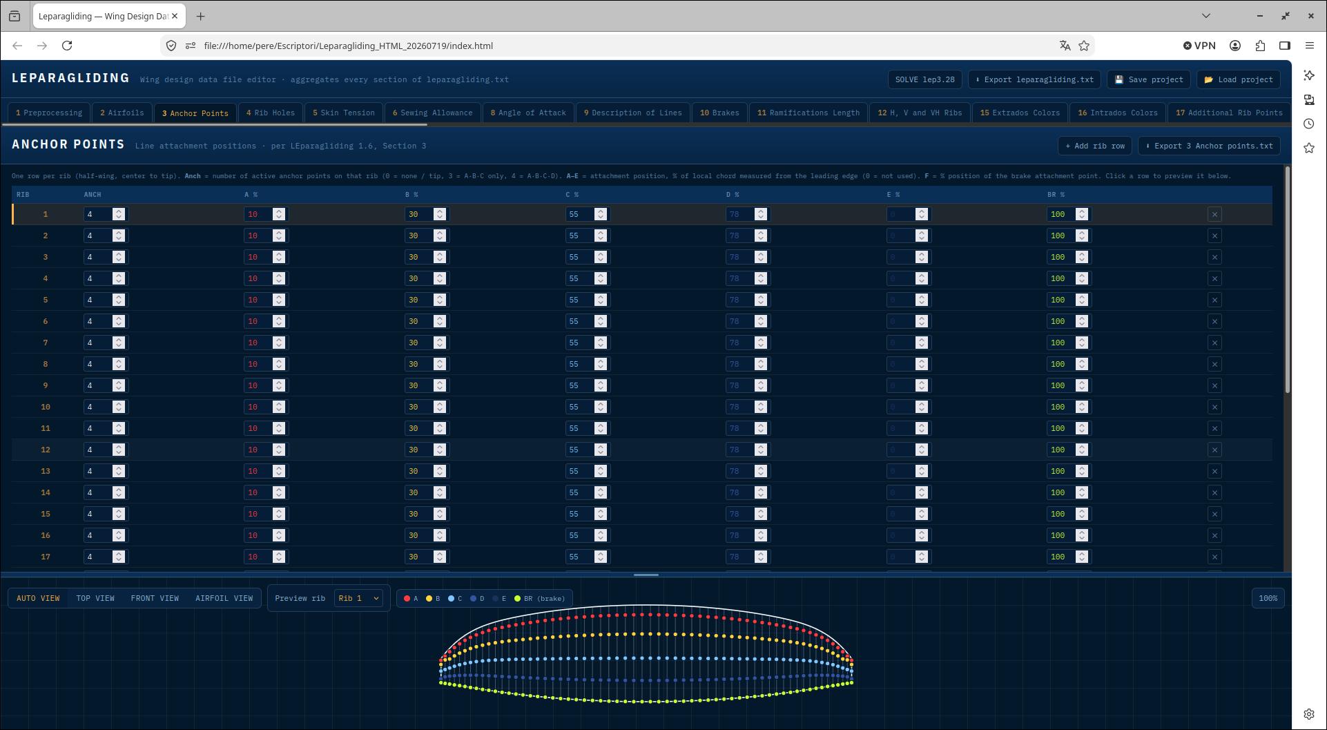Toggle legend item BR (brake)
This screenshot has height=730, width=1327.
tap(539, 599)
